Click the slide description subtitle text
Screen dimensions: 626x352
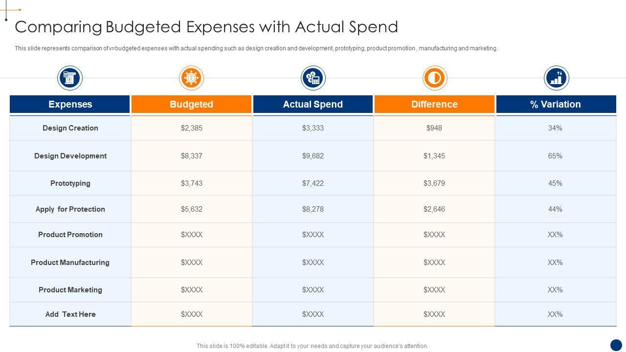tap(256, 48)
